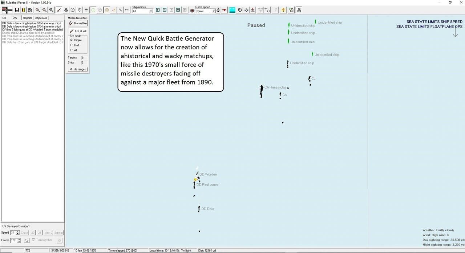Switch to the Reports tab
The height and width of the screenshot is (253, 465).
(x=27, y=17)
